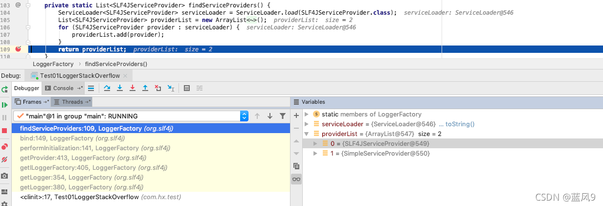603x206 pixels.
Task: Open Evaluate Expression calculator icon
Action: [187, 88]
